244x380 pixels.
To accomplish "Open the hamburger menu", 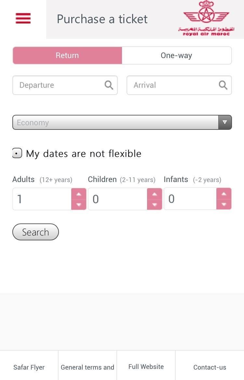I will point(23,18).
